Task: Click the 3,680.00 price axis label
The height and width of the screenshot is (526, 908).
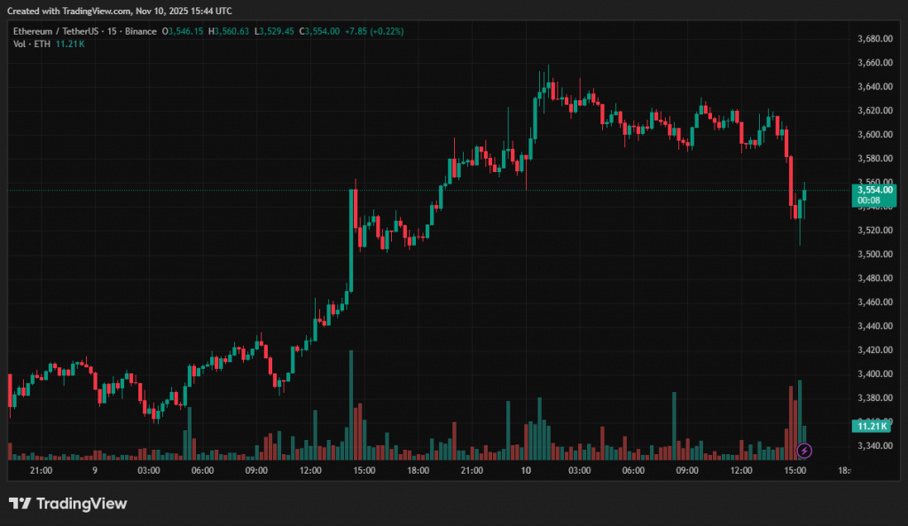Action: coord(874,39)
